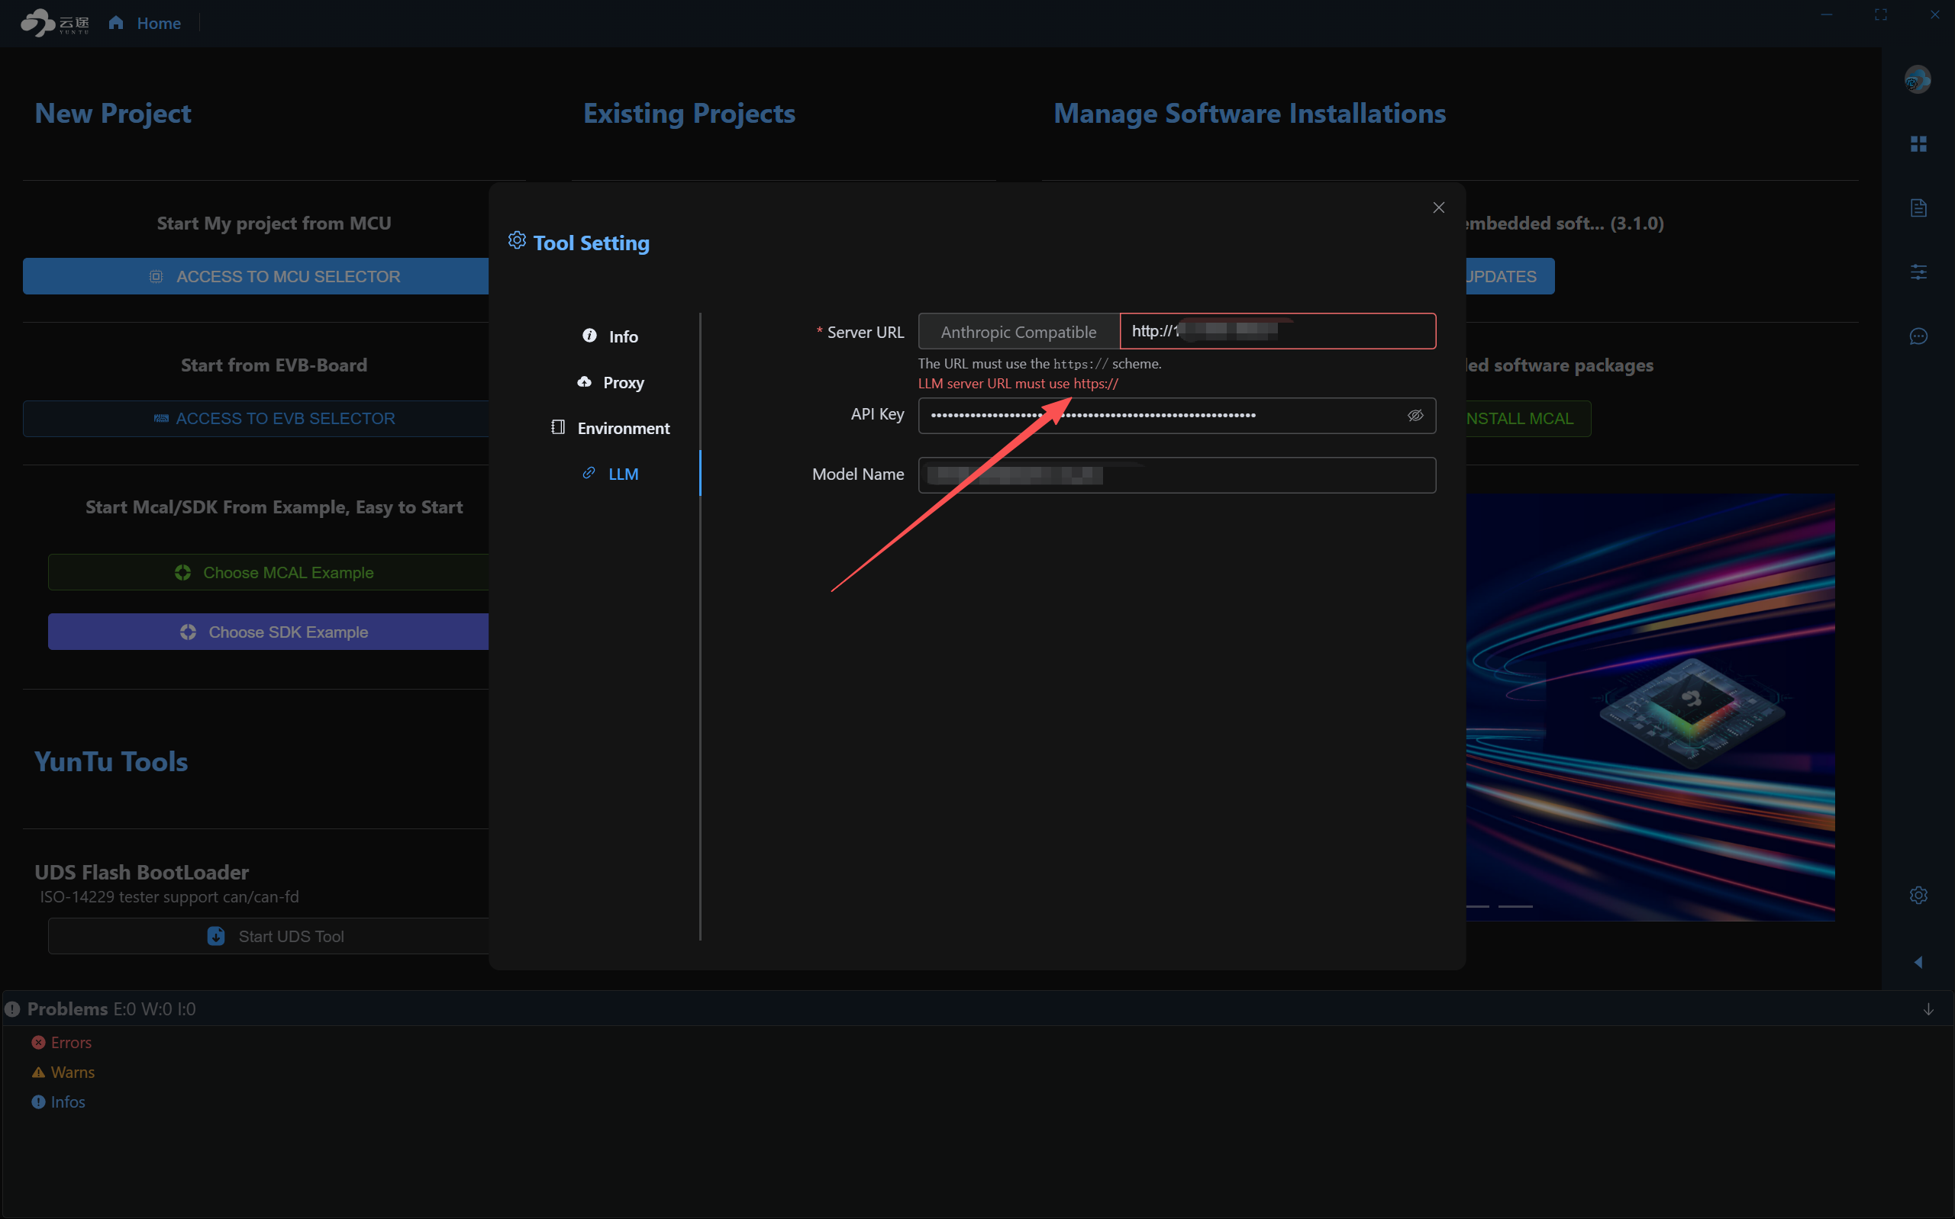Image resolution: width=1955 pixels, height=1219 pixels.
Task: Switch to the Environment settings tab
Action: coord(611,428)
